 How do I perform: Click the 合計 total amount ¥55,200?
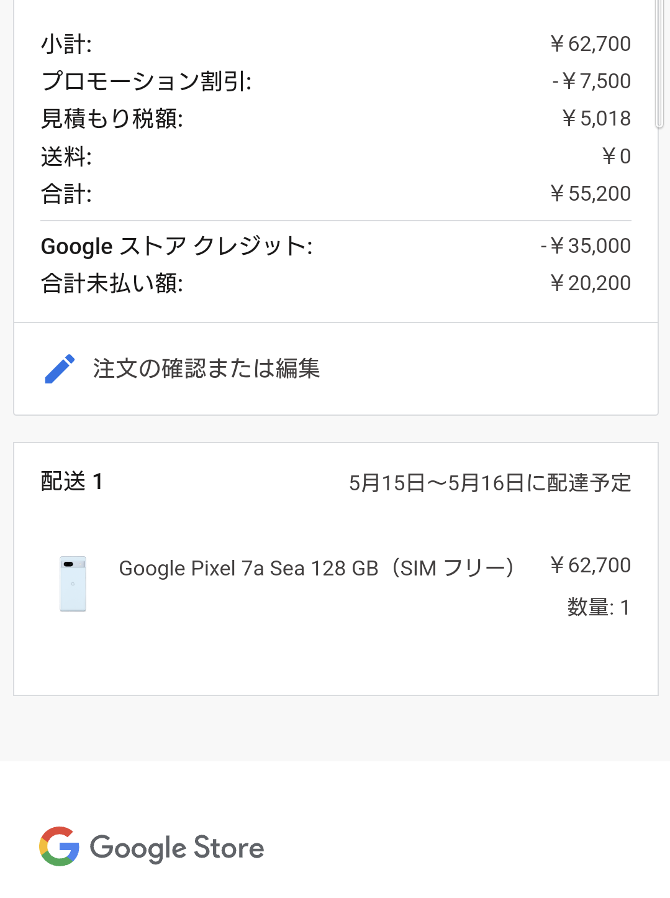coord(591,194)
